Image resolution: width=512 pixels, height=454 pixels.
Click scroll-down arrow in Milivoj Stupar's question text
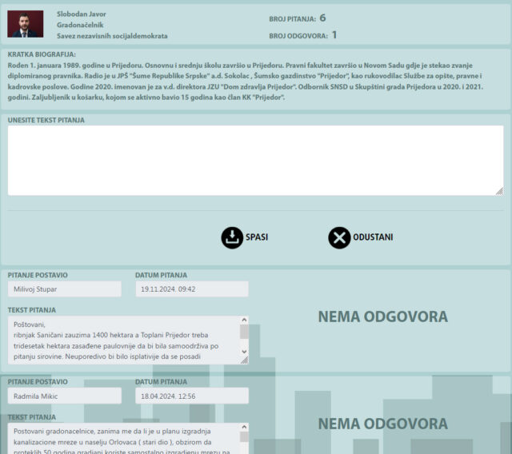244,351
